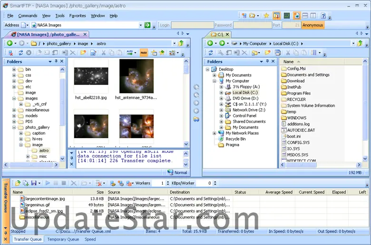Click the remove item X in transfer queue toolbar
Screen dimensions: 371x245
point(74,183)
